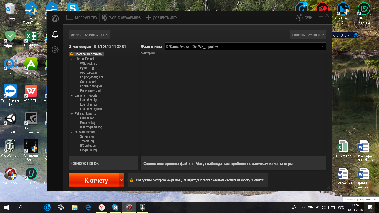379x213 pixels.
Task: Select Preferences.xml entry
Action: pos(90,91)
